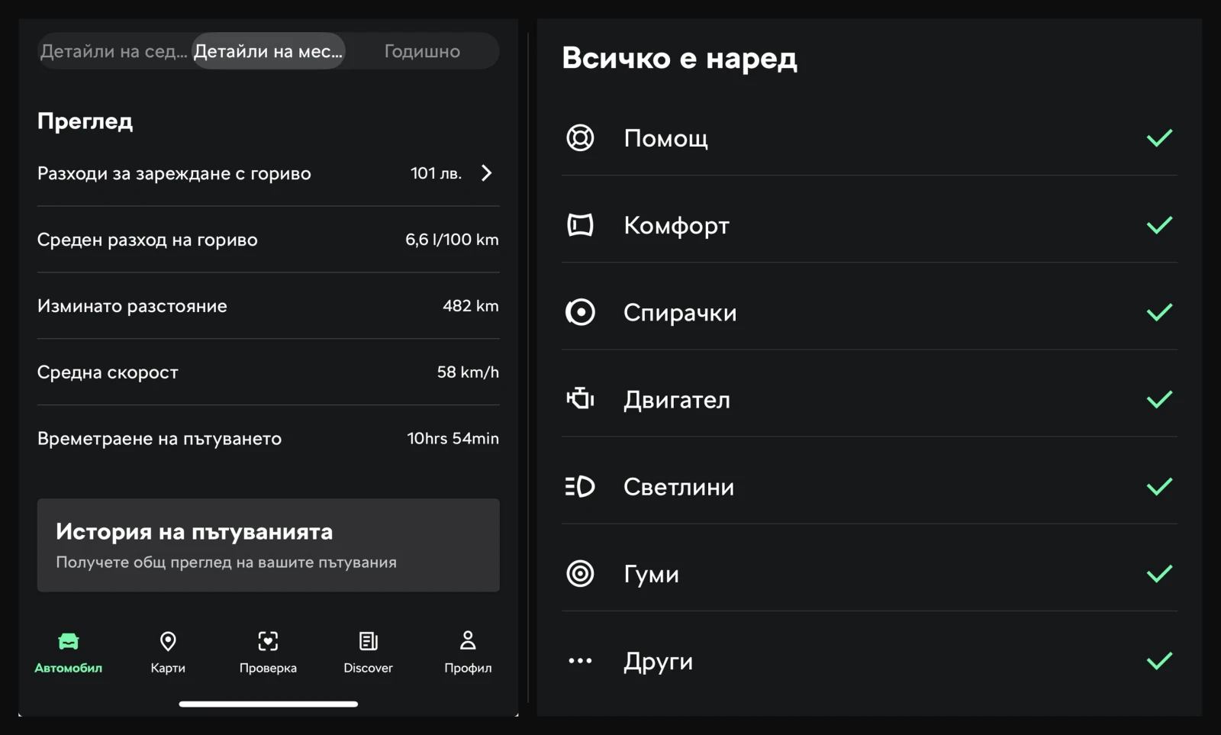Open the Автомобил tab in bottom navigation

(68, 652)
